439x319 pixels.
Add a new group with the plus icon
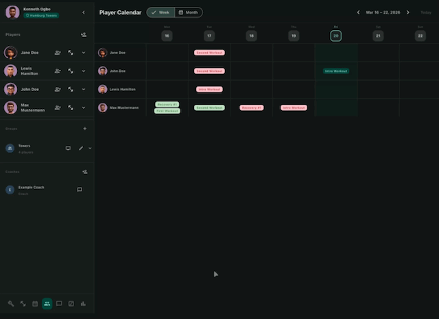point(85,129)
